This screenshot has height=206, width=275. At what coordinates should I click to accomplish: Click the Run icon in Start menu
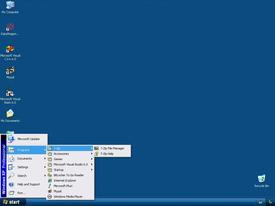(11, 193)
